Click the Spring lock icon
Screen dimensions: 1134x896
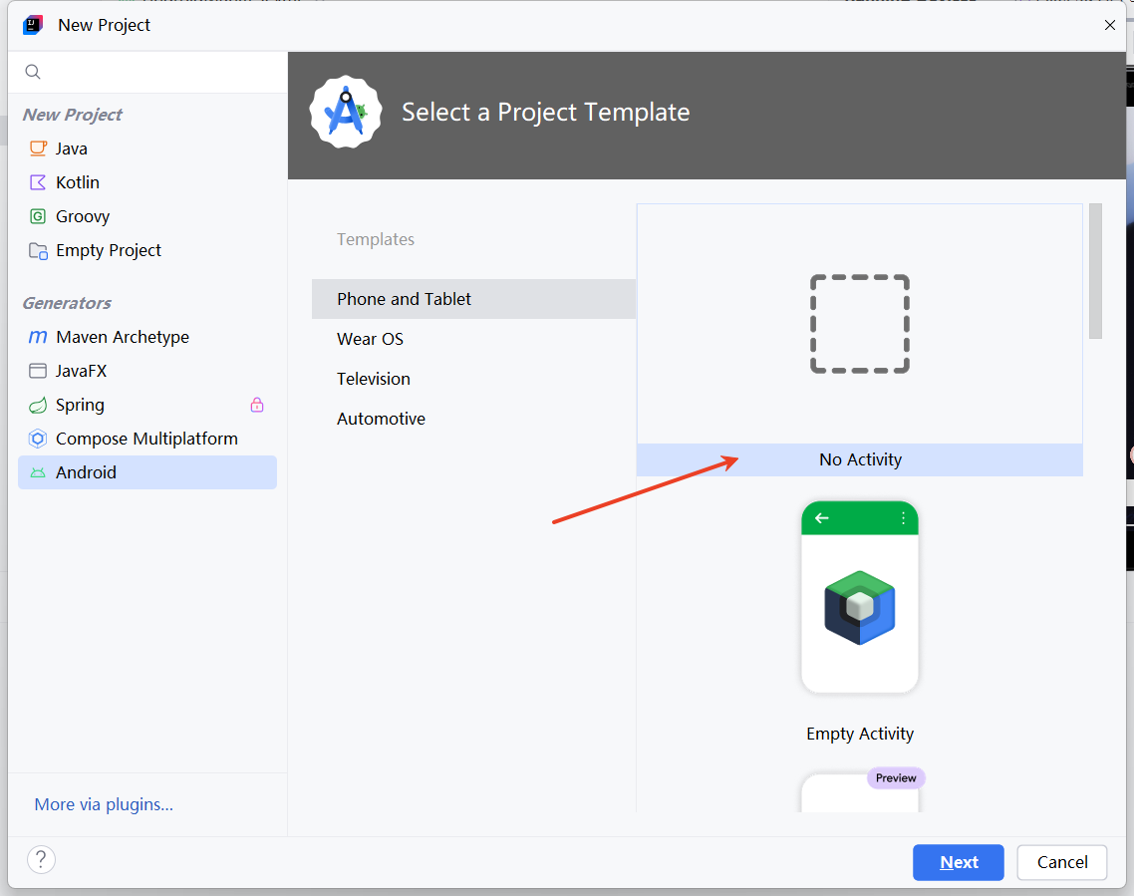pyautogui.click(x=257, y=405)
